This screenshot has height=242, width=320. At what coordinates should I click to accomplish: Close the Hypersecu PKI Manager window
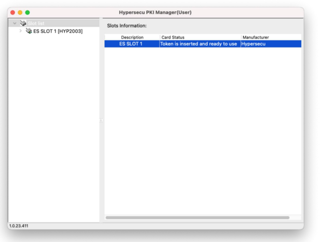(13, 13)
